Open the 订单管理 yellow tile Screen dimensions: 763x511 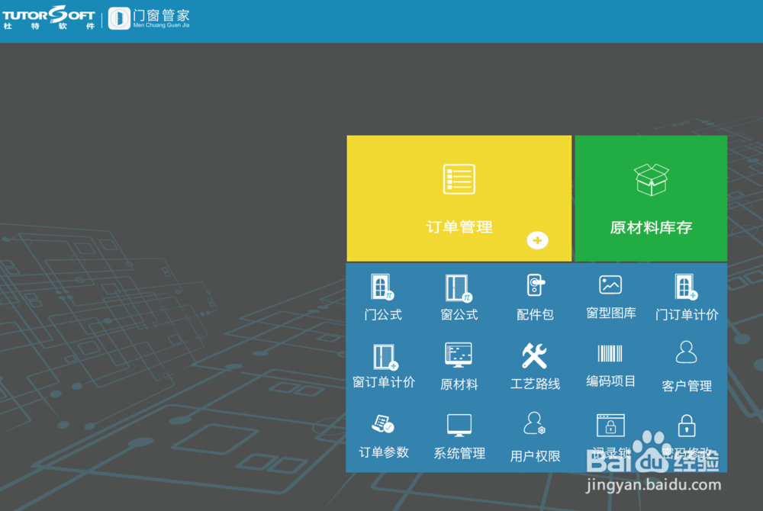[x=459, y=198]
